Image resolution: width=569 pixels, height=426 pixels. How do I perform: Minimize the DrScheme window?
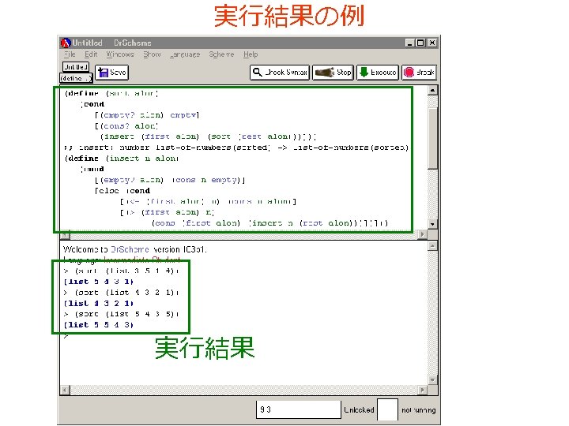point(409,43)
